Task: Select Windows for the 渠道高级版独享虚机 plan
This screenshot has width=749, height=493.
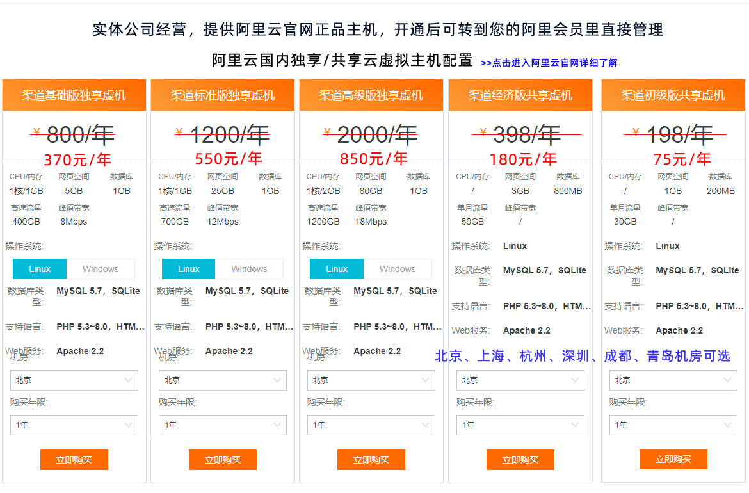Action: click(x=398, y=269)
